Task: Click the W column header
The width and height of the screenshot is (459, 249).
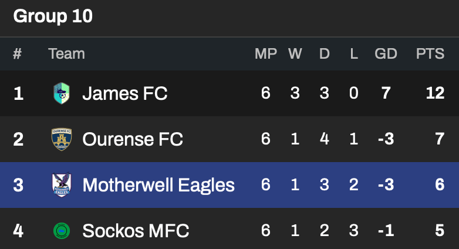Action: (295, 54)
